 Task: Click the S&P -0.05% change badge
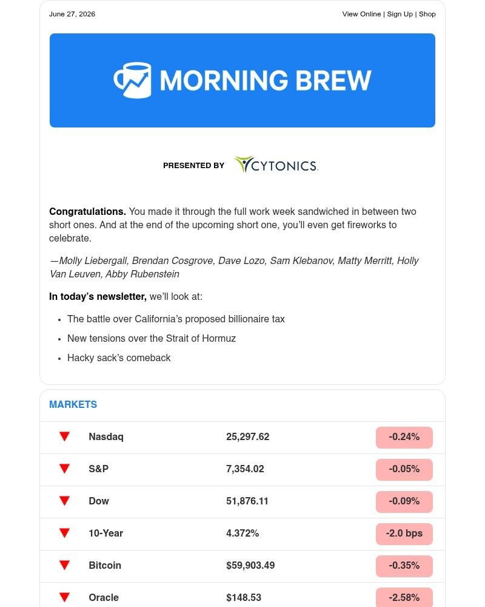click(404, 470)
